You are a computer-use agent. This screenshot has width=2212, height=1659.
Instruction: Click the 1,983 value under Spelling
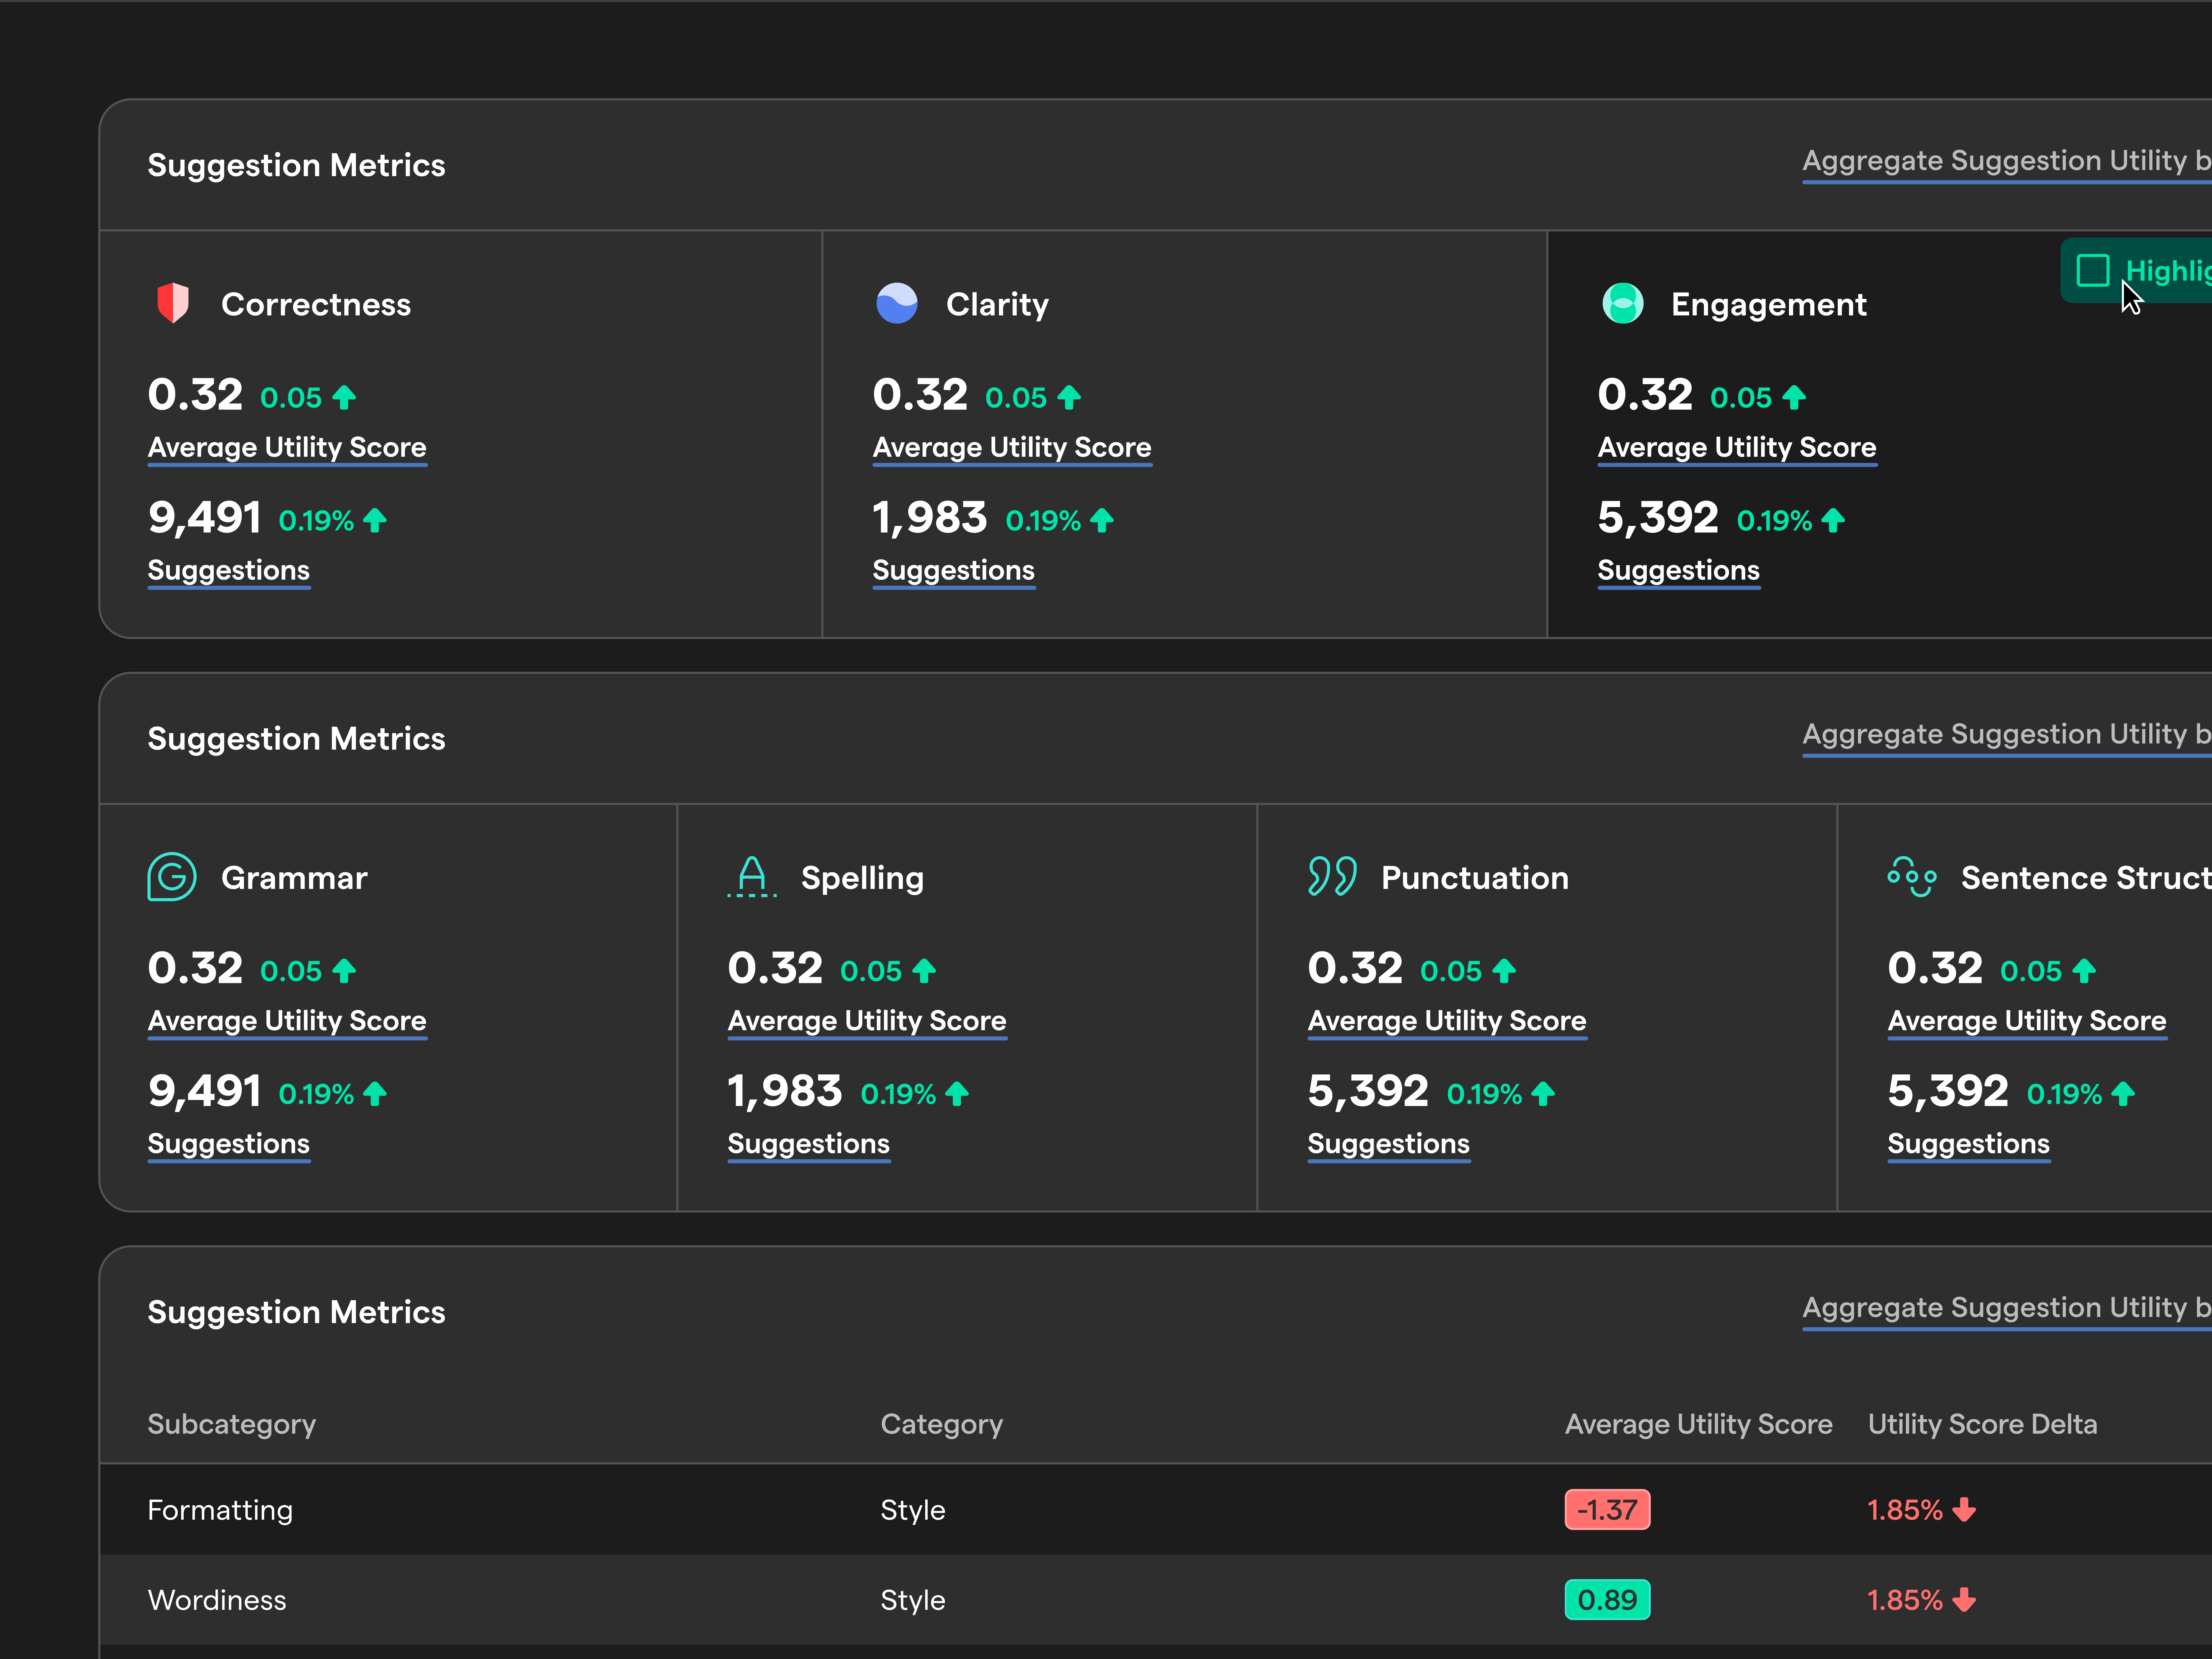coord(785,1092)
